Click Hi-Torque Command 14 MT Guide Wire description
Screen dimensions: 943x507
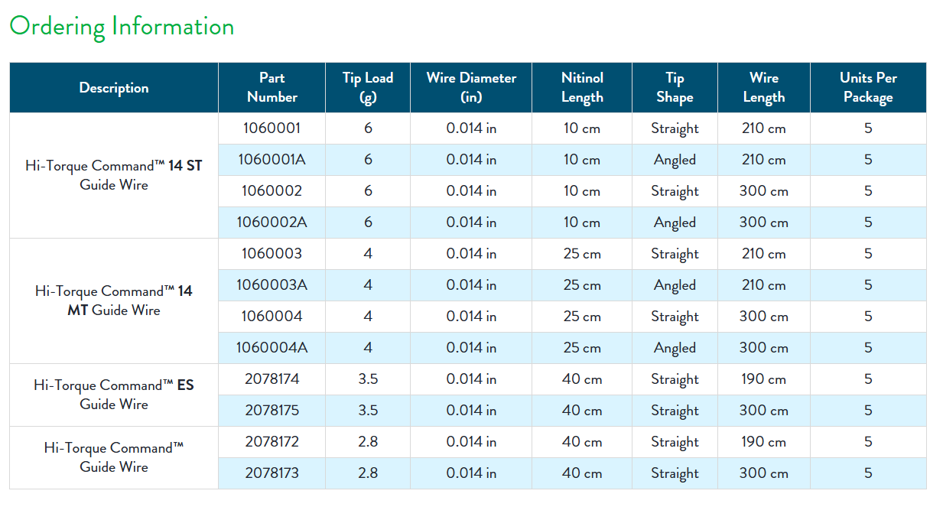[x=114, y=301]
